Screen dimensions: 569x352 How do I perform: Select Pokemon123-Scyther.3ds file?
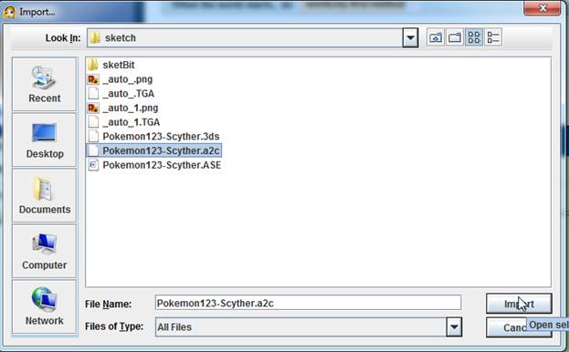153,136
